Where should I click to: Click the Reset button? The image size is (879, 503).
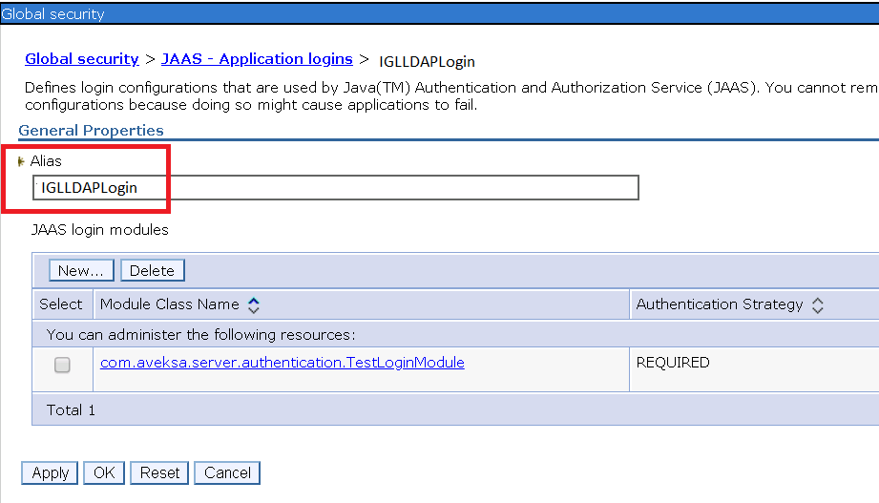pyautogui.click(x=159, y=472)
